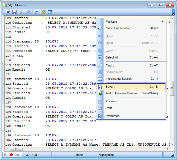Click the Save floppy disk icon in toolbar

[15, 12]
